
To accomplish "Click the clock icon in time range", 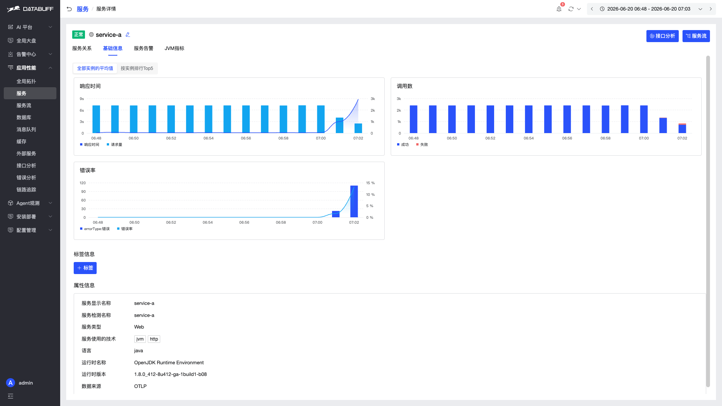I will click(x=602, y=9).
